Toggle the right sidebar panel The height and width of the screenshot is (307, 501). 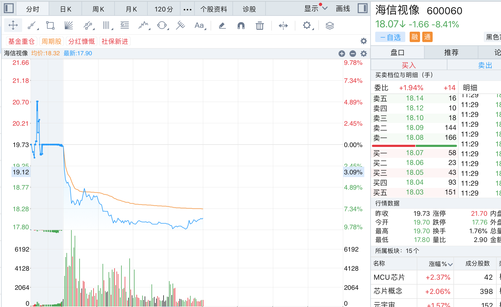[x=363, y=8]
